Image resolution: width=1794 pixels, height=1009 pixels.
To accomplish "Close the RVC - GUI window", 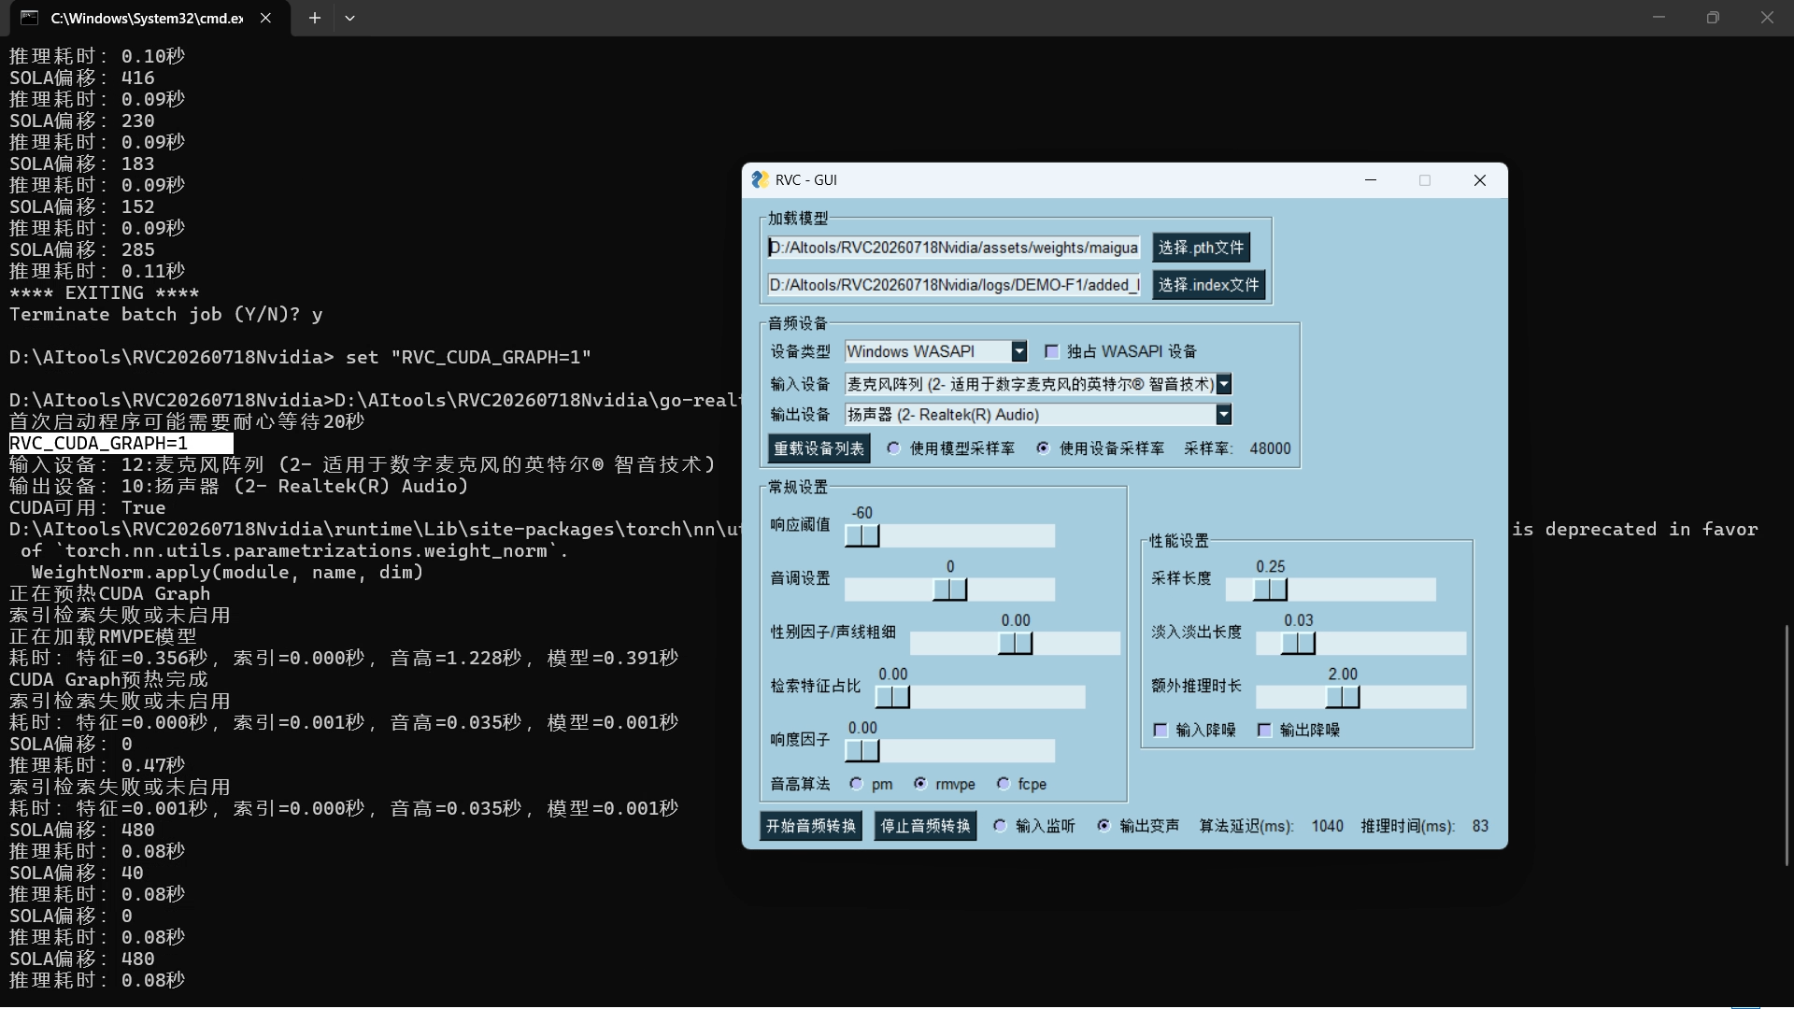I will (x=1479, y=180).
